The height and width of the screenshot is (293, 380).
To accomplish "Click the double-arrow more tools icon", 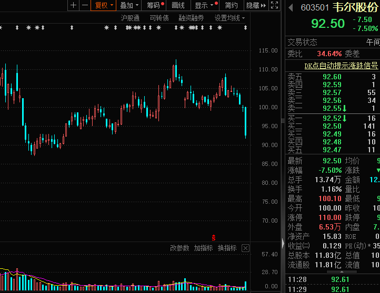I will pos(264,5).
